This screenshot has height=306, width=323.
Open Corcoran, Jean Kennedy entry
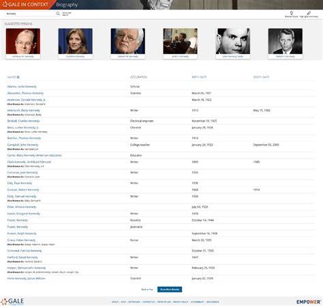click(x=22, y=172)
